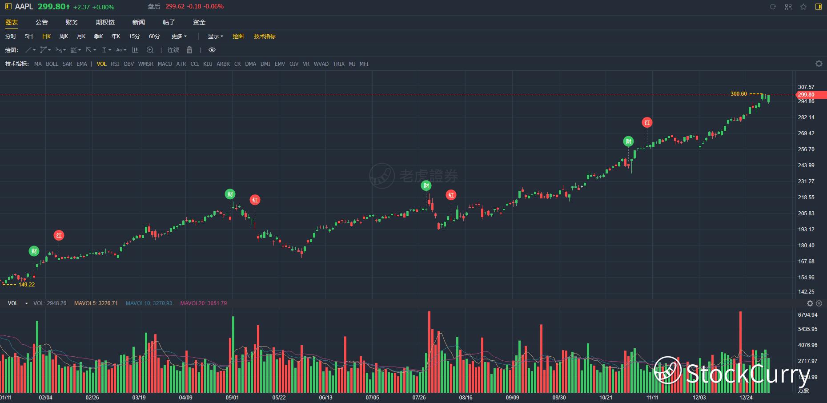Enable the SAR indicator
This screenshot has width=827, height=403.
pyautogui.click(x=67, y=64)
